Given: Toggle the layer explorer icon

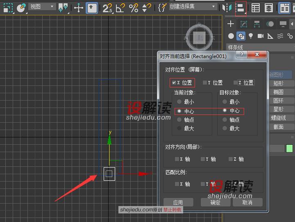Looking at the screenshot, I should (269, 8).
